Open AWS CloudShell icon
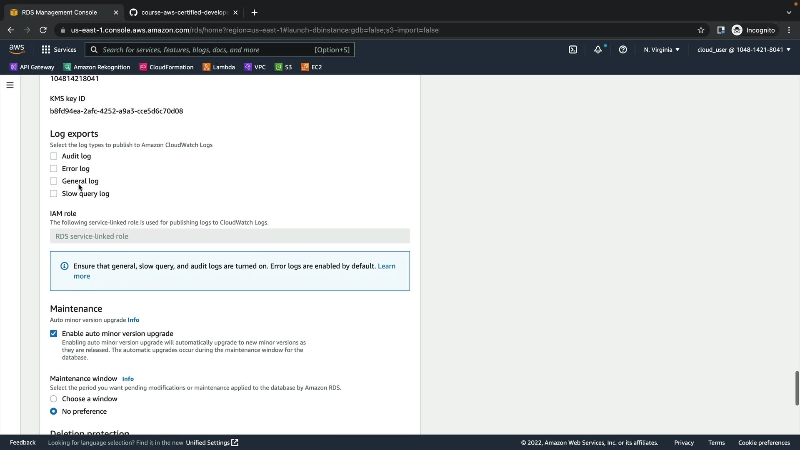This screenshot has height=450, width=800. 573,50
